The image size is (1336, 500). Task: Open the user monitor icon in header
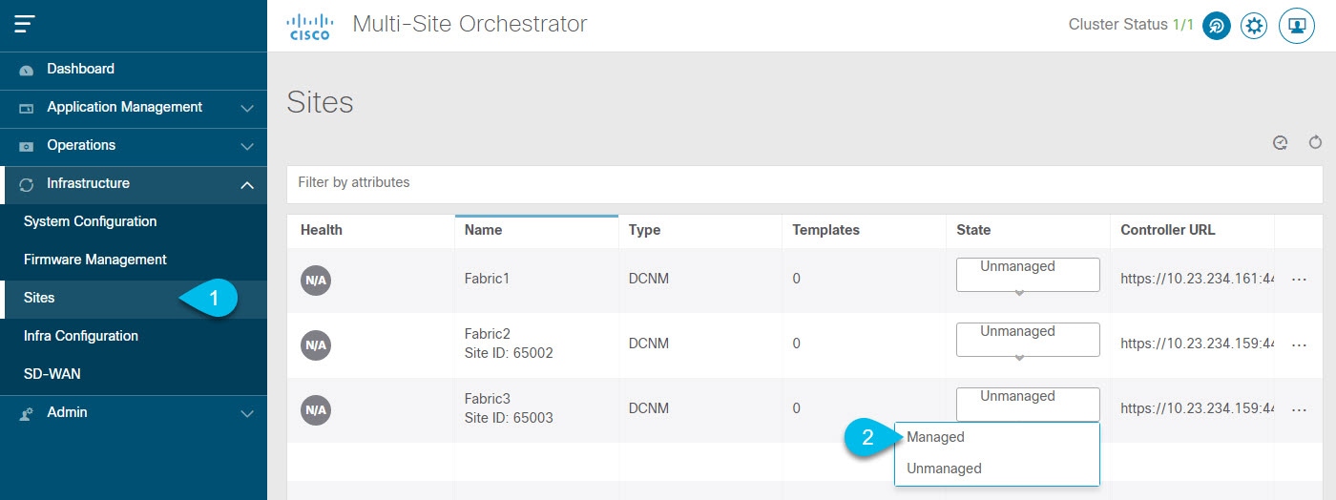click(1296, 27)
